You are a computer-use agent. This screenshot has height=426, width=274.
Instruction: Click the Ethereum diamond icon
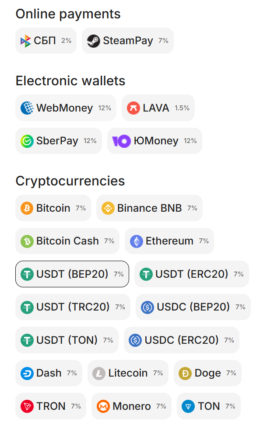point(137,241)
